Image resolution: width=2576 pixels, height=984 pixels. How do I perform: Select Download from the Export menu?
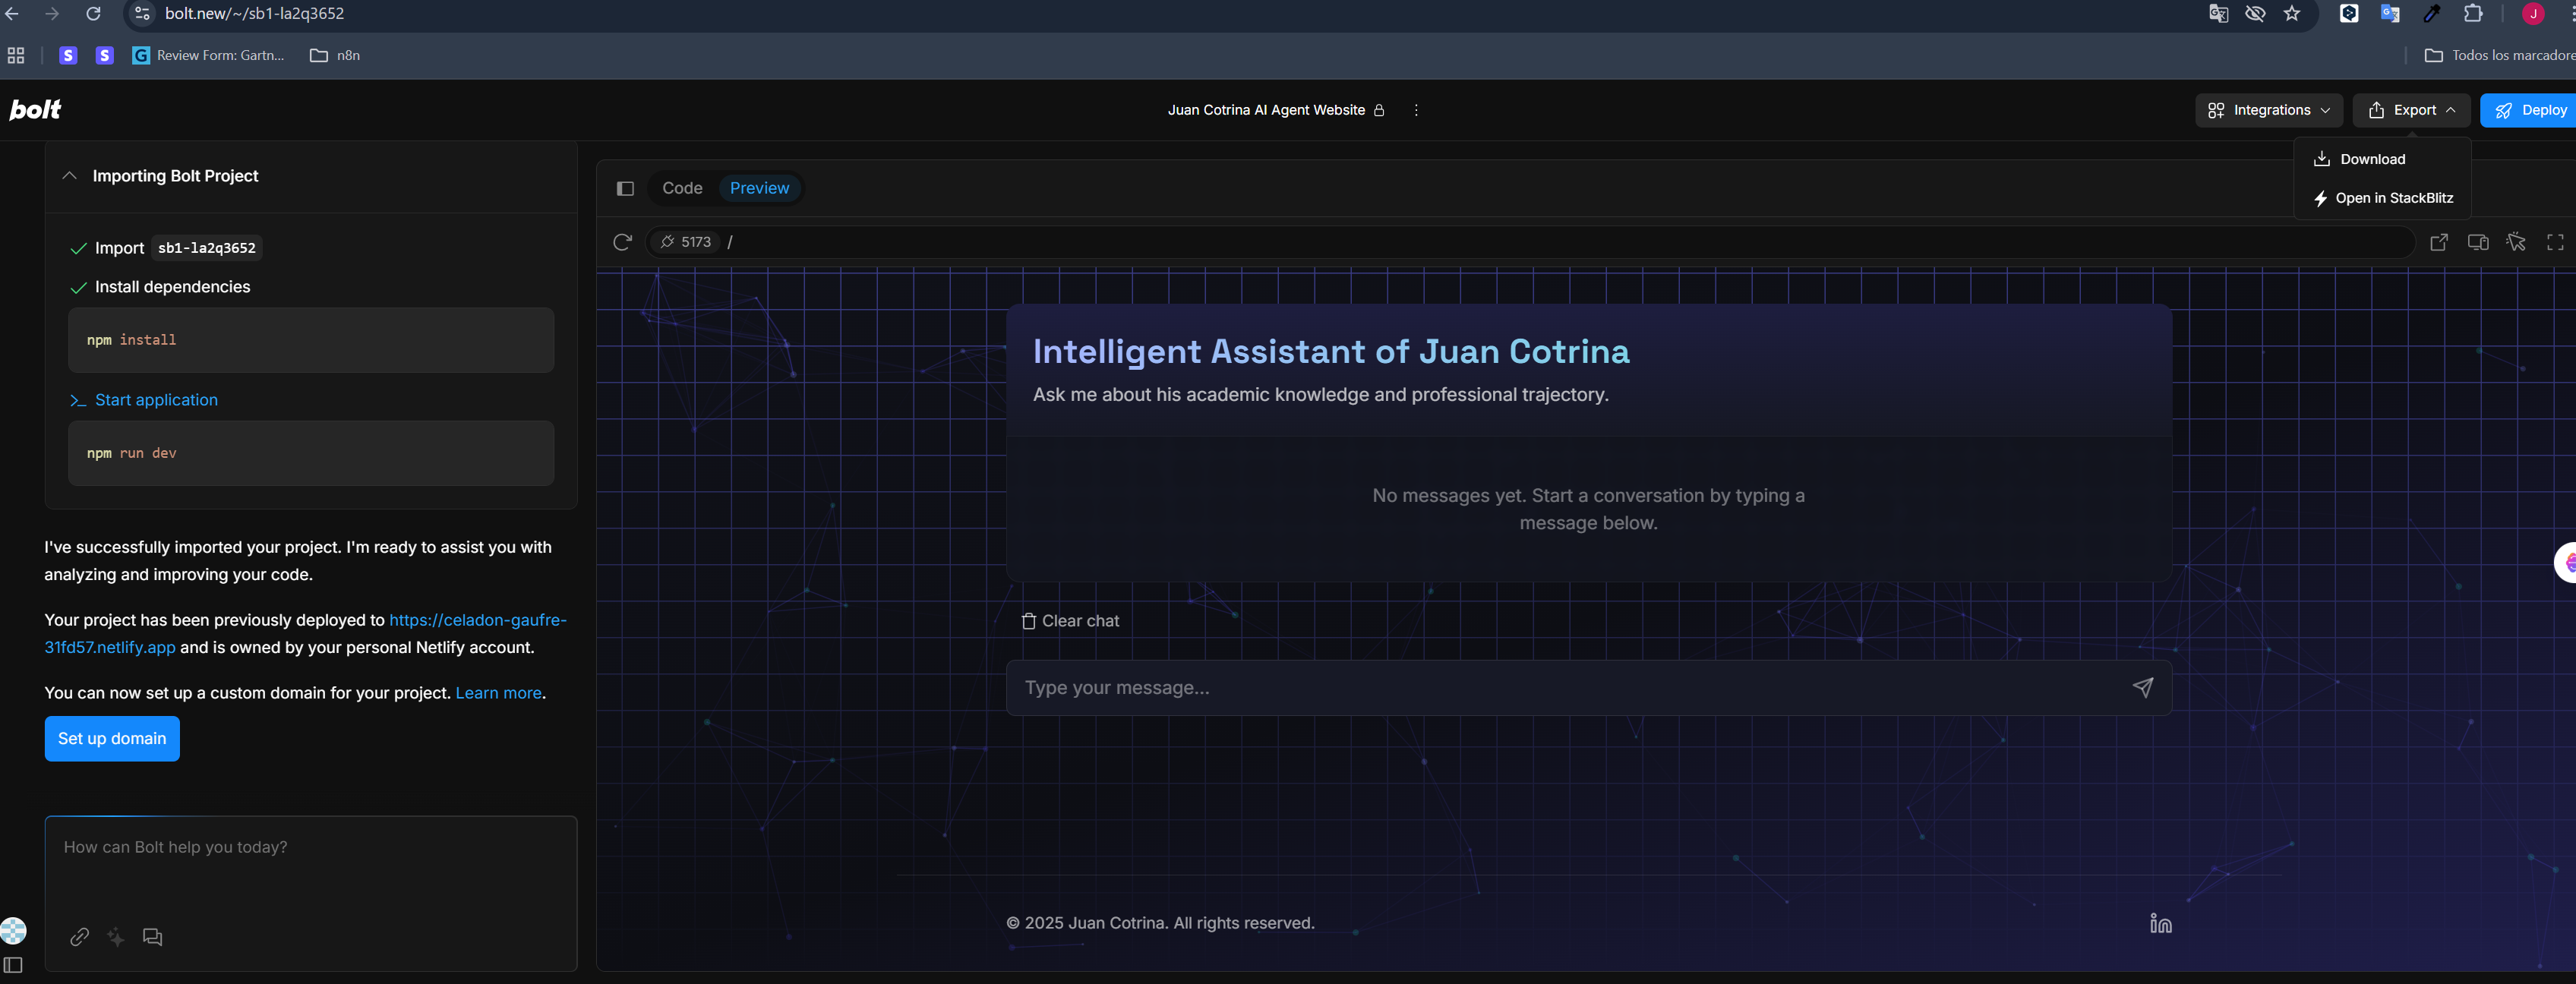point(2372,159)
